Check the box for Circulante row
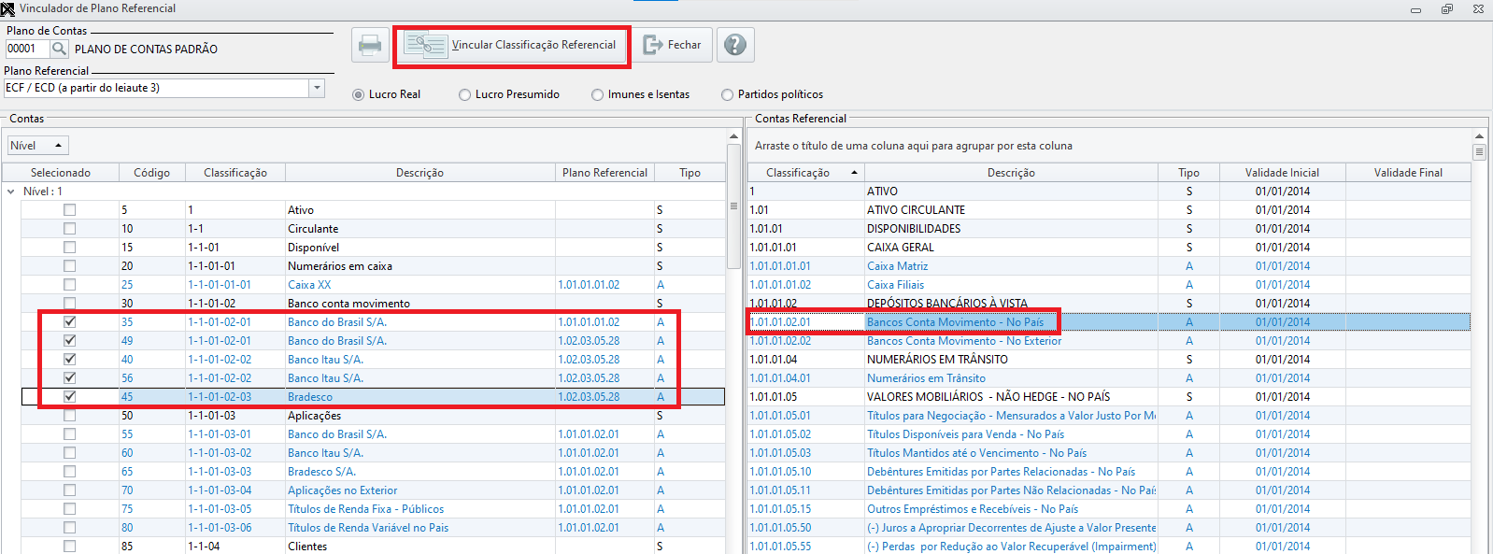 (x=70, y=229)
